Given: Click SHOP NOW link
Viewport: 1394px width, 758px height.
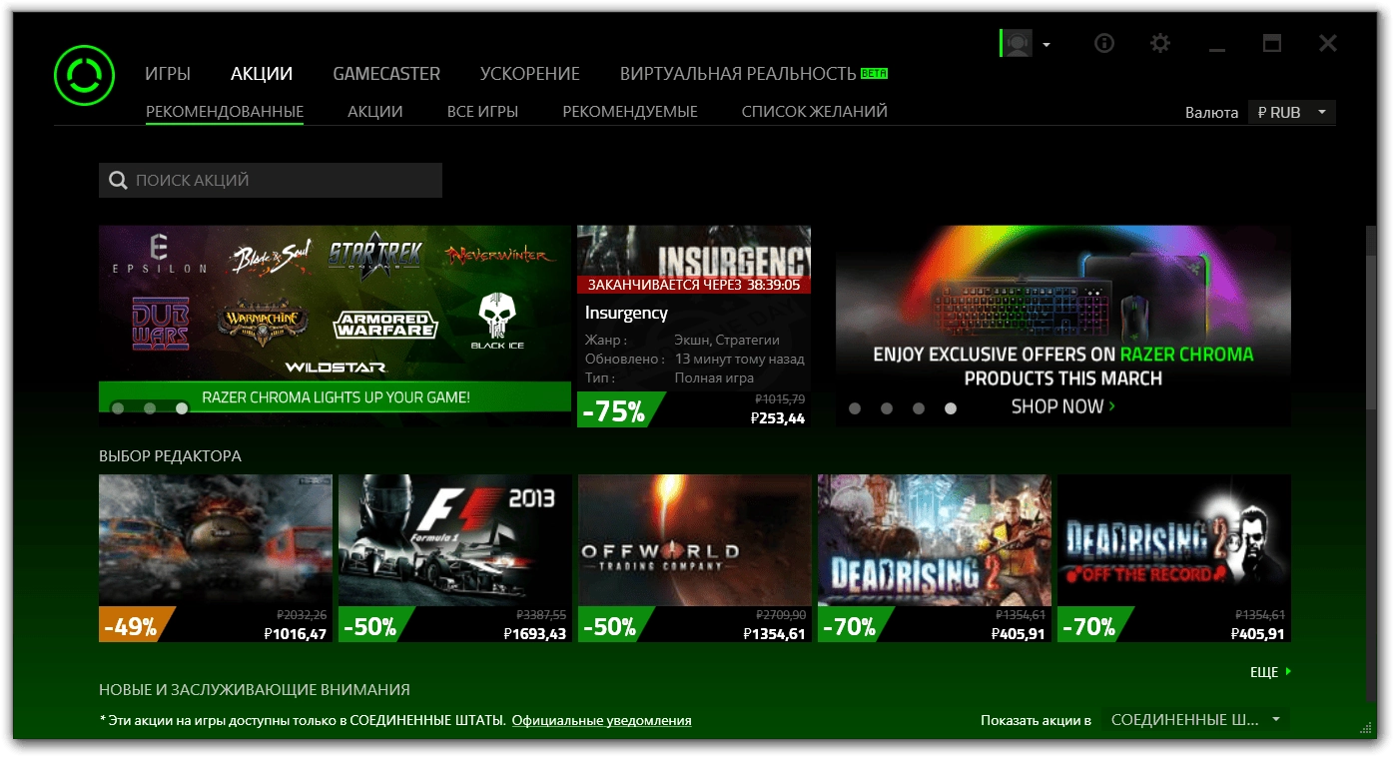Looking at the screenshot, I should [x=1063, y=406].
